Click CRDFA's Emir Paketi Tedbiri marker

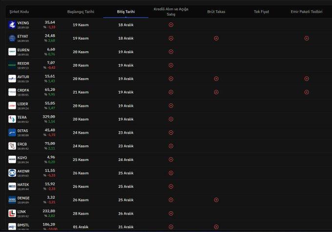[307, 92]
